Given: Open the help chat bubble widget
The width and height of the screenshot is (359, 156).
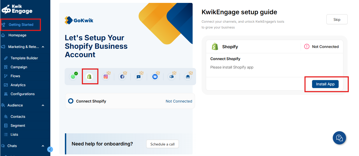Looking at the screenshot, I should [x=339, y=138].
